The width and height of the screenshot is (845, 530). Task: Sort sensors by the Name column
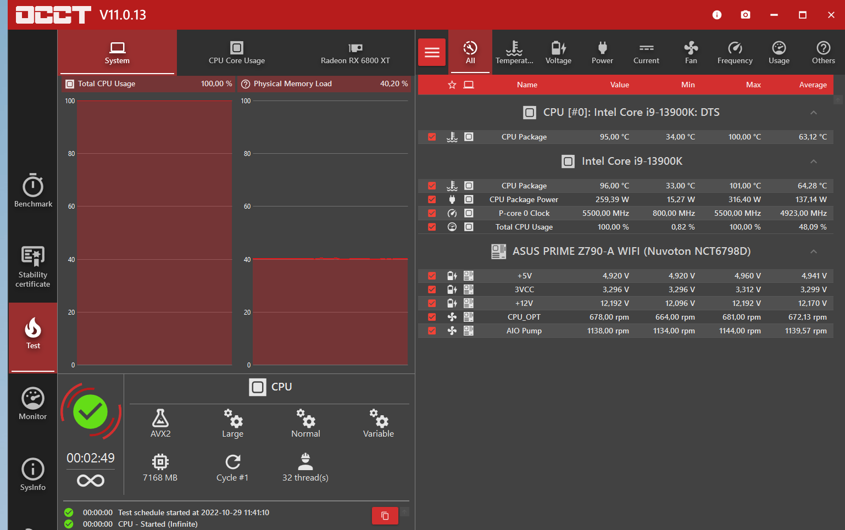(x=527, y=85)
